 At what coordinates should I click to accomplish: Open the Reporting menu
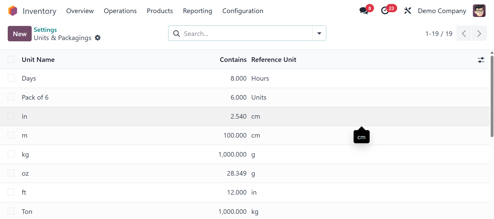pyautogui.click(x=197, y=11)
